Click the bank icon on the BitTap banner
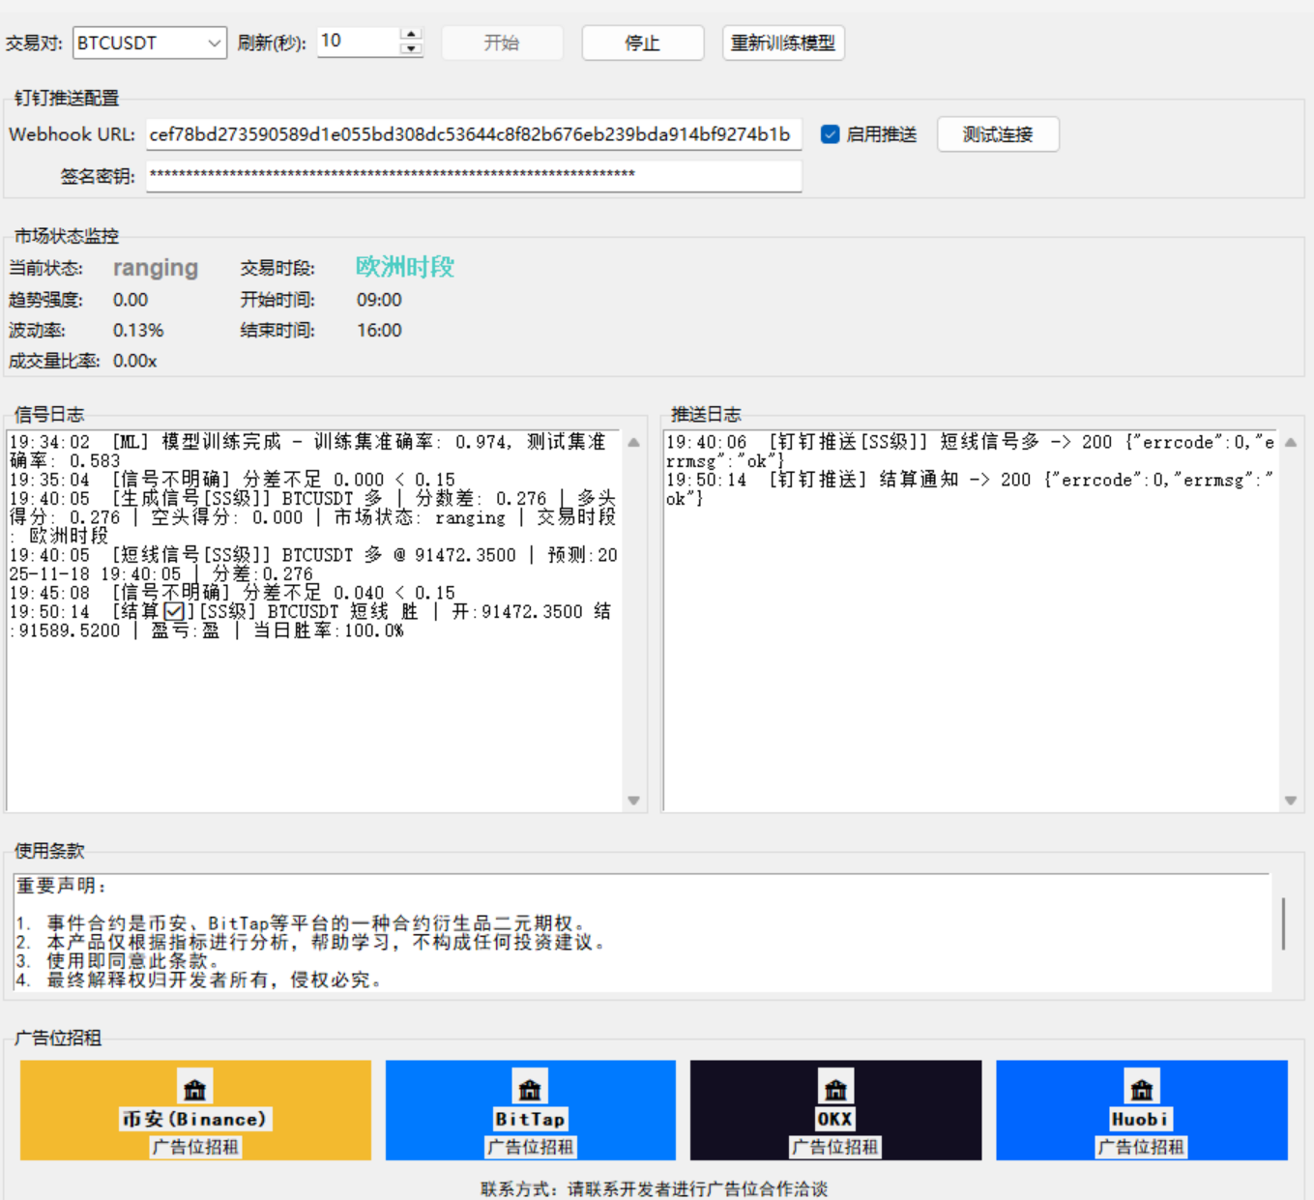This screenshot has height=1200, width=1314. (529, 1087)
